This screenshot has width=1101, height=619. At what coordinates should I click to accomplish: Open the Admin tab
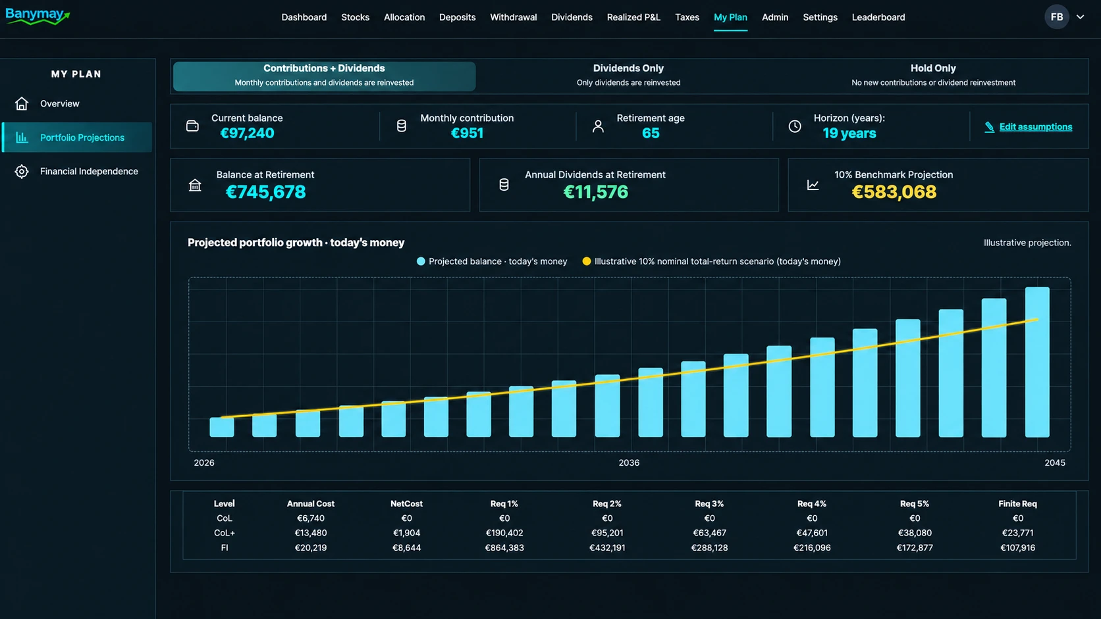coord(775,17)
